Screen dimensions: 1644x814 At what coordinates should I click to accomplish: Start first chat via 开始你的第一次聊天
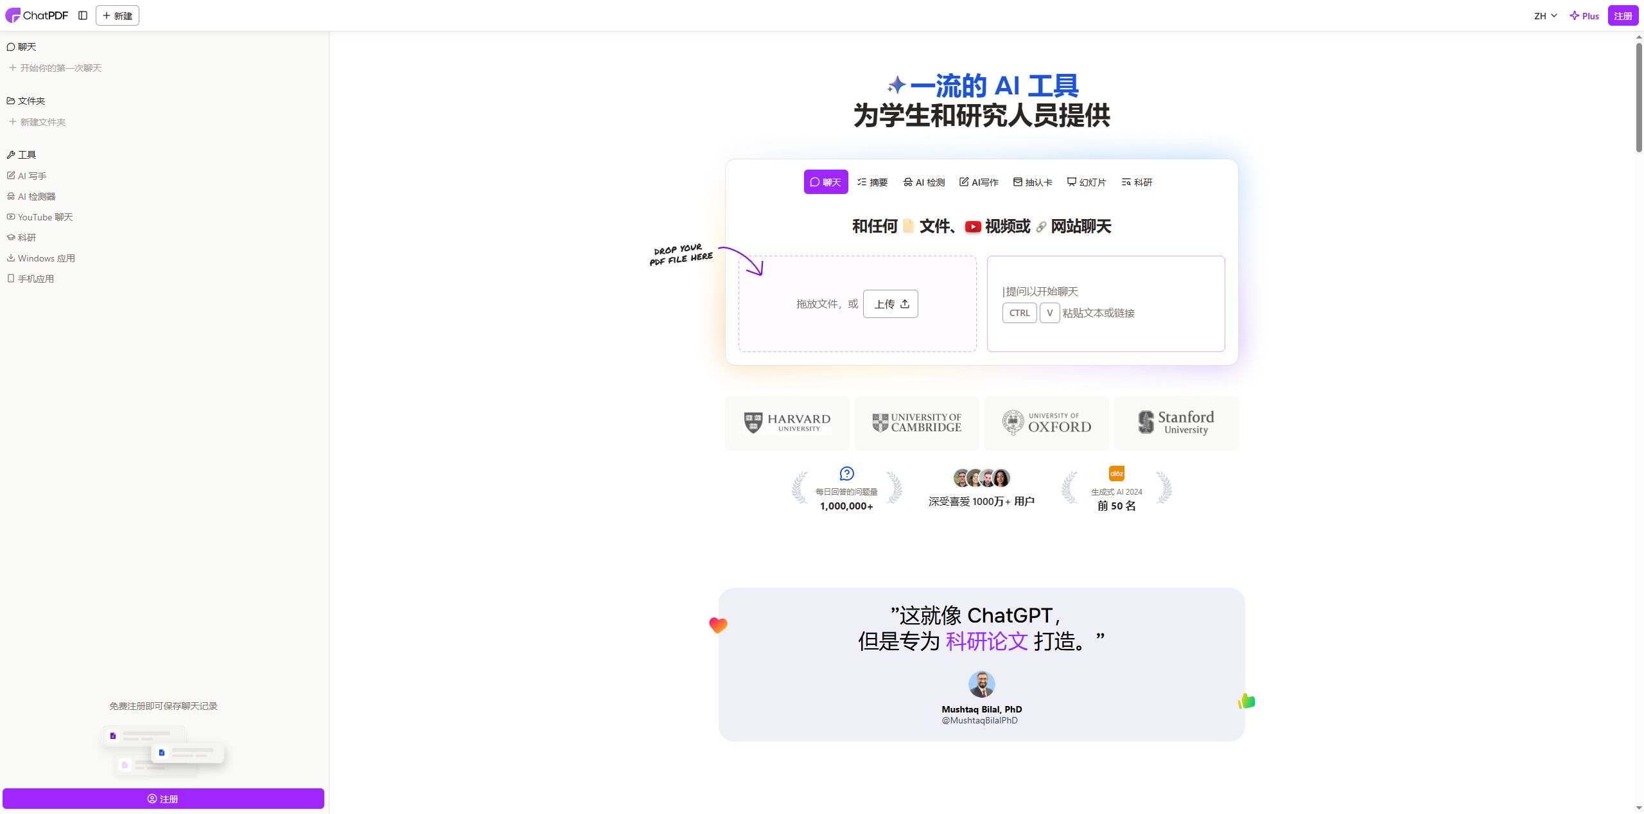coord(55,68)
